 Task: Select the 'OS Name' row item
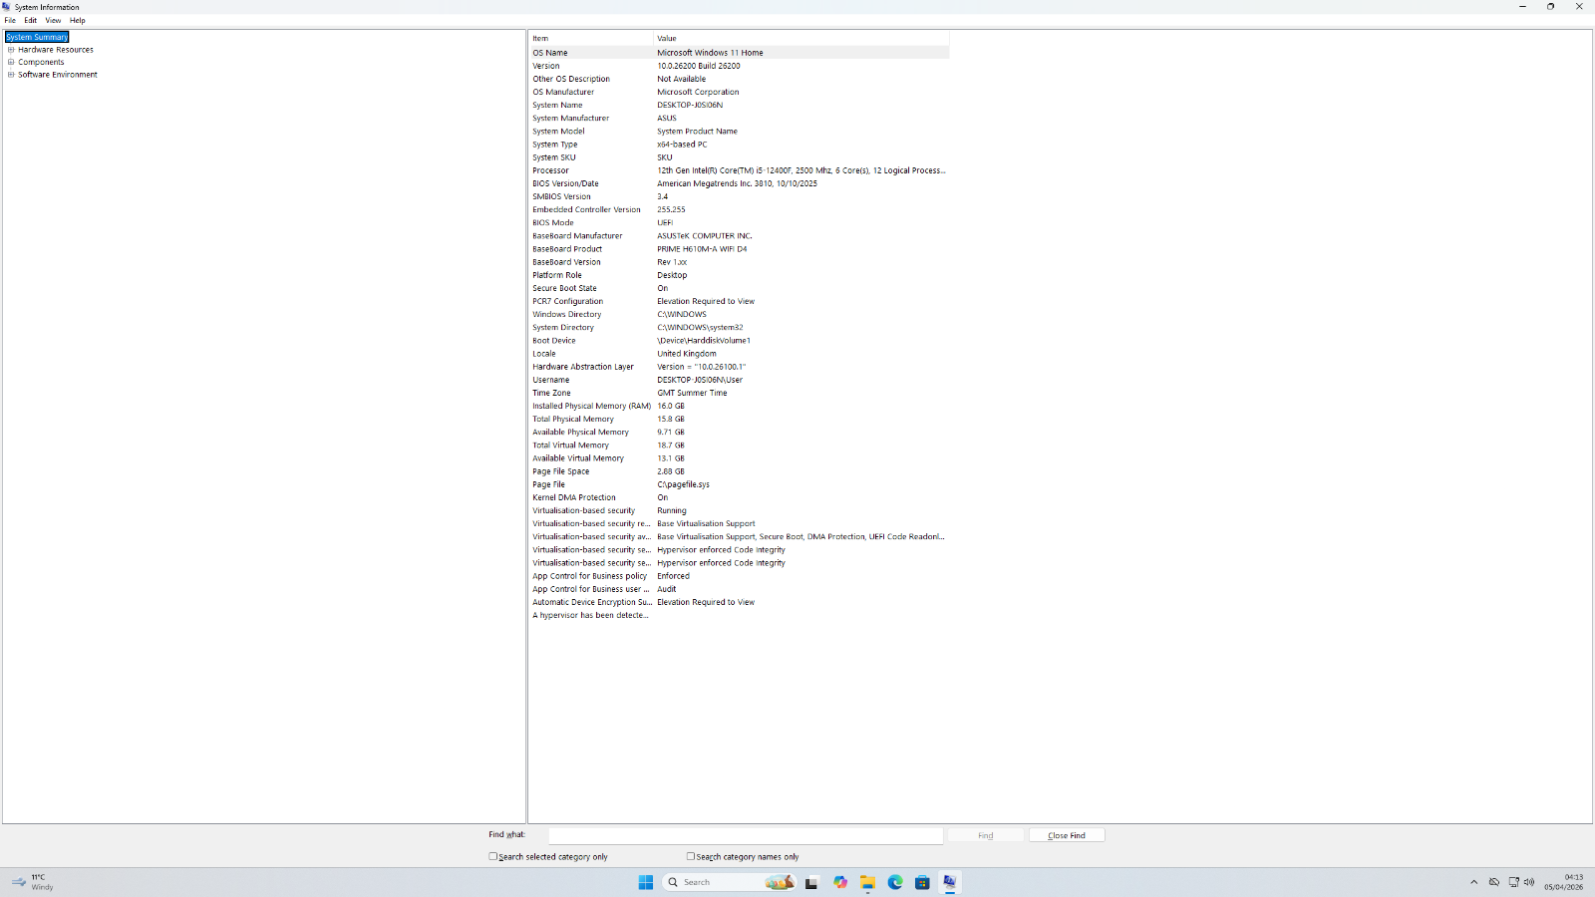pos(550,53)
